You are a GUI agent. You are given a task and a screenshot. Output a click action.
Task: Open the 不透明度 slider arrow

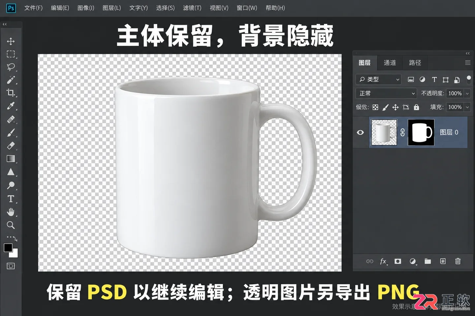coord(467,93)
